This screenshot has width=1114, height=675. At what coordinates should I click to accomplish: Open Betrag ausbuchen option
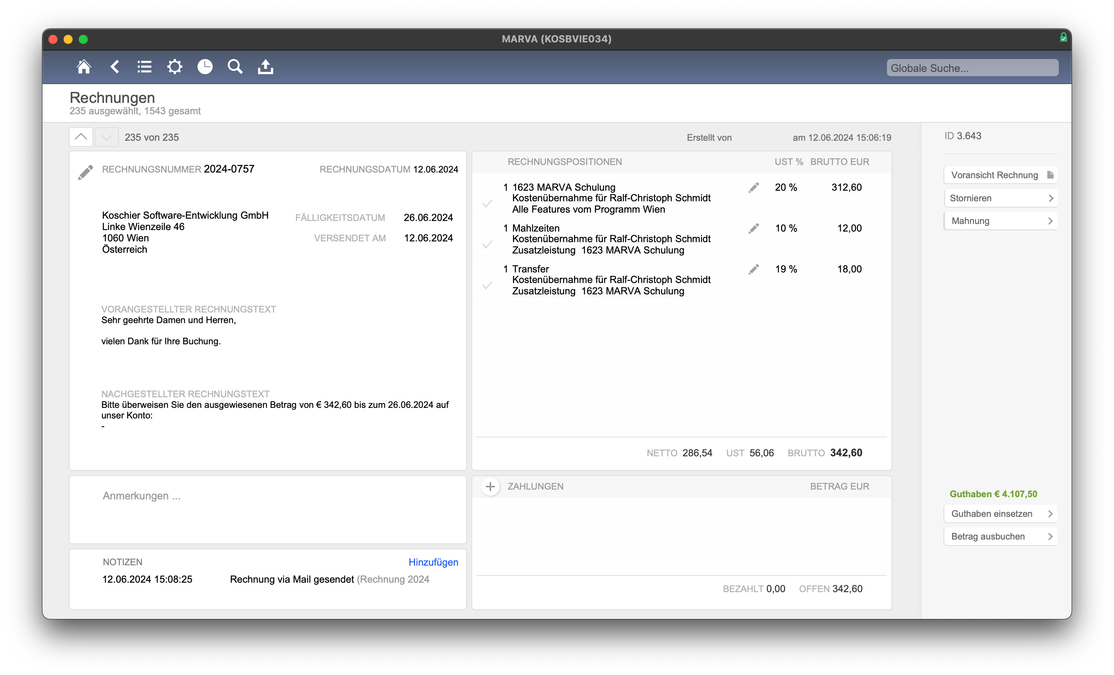[x=1000, y=536]
